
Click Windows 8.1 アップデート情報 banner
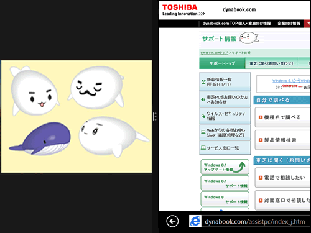(225, 167)
